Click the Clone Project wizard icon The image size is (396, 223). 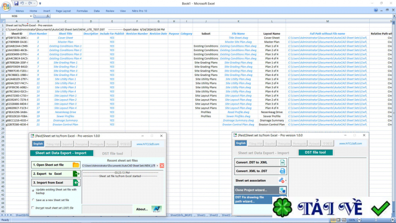click(282, 190)
